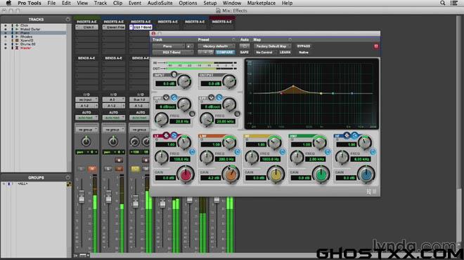Select the Rhodes track in Tracks list
Viewport: 464px width, 260px height.
tap(27, 36)
